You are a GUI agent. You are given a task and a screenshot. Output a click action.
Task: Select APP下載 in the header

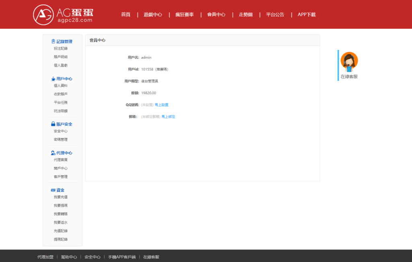click(307, 14)
